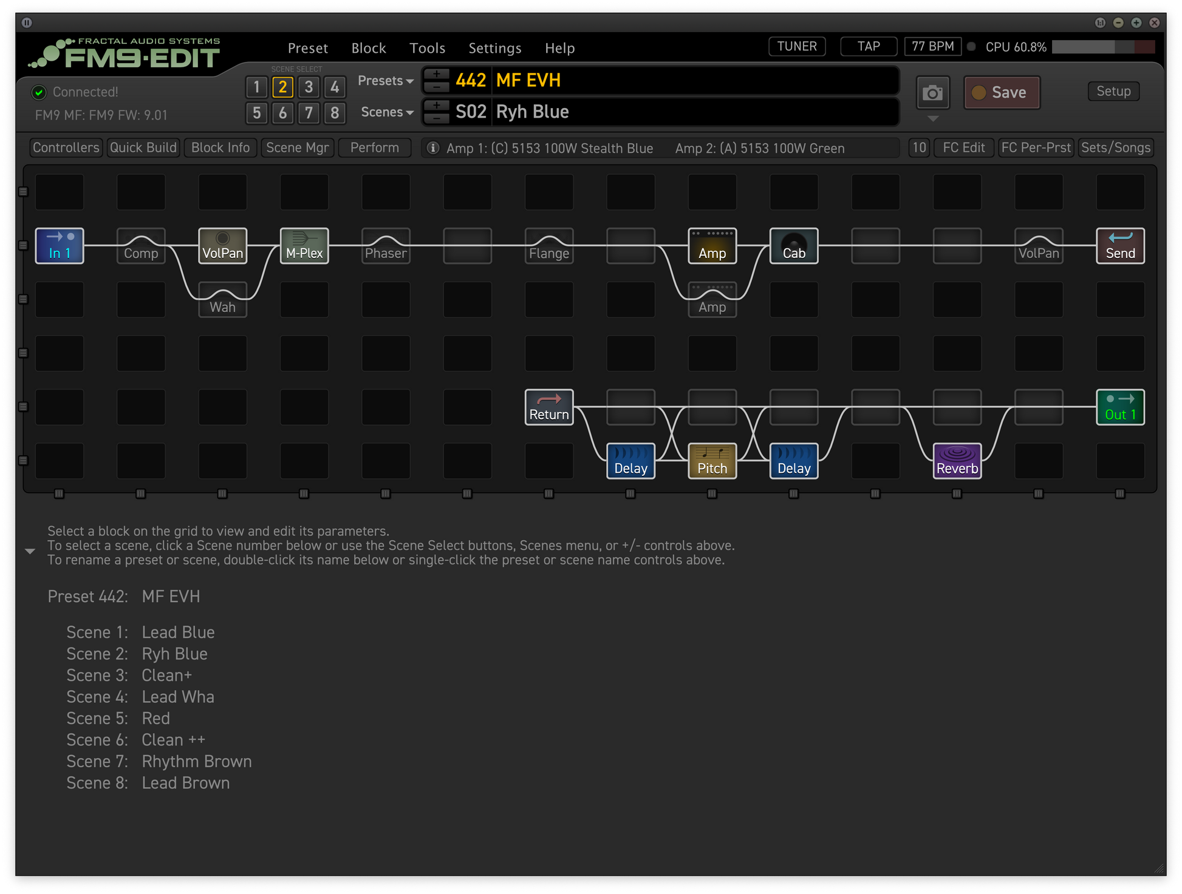
Task: Select the Reverb block on grid
Action: pos(957,461)
